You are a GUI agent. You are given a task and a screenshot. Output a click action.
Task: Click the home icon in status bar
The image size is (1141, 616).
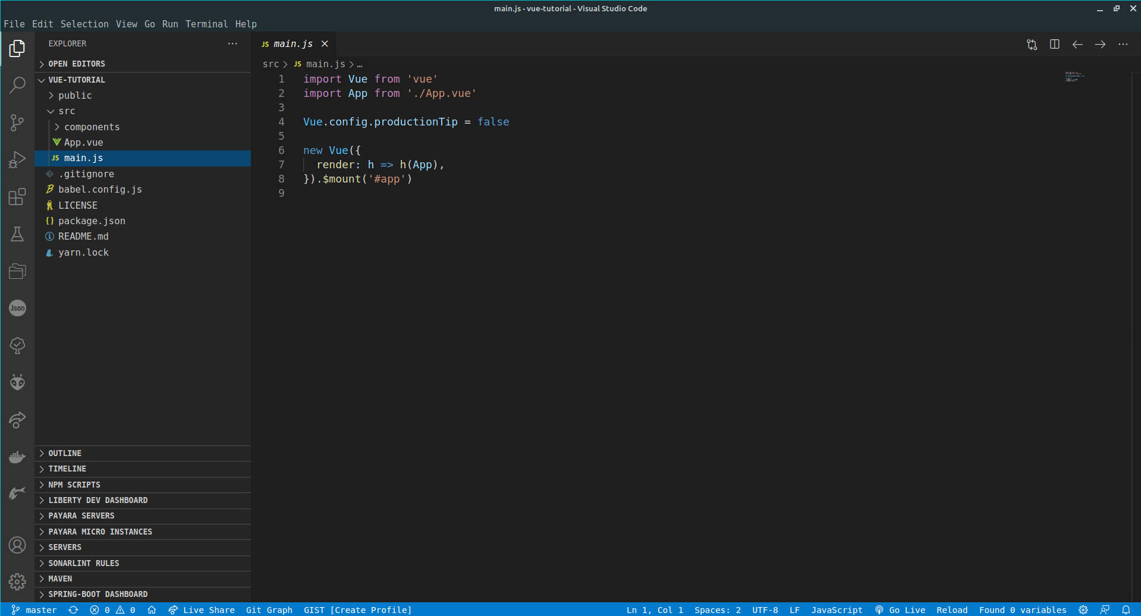(152, 609)
